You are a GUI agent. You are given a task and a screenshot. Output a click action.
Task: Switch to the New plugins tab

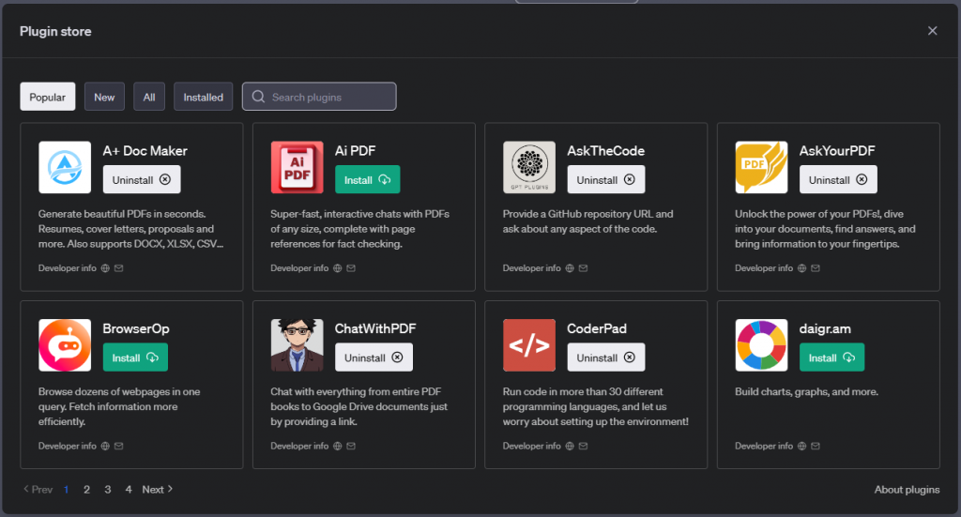tap(104, 97)
